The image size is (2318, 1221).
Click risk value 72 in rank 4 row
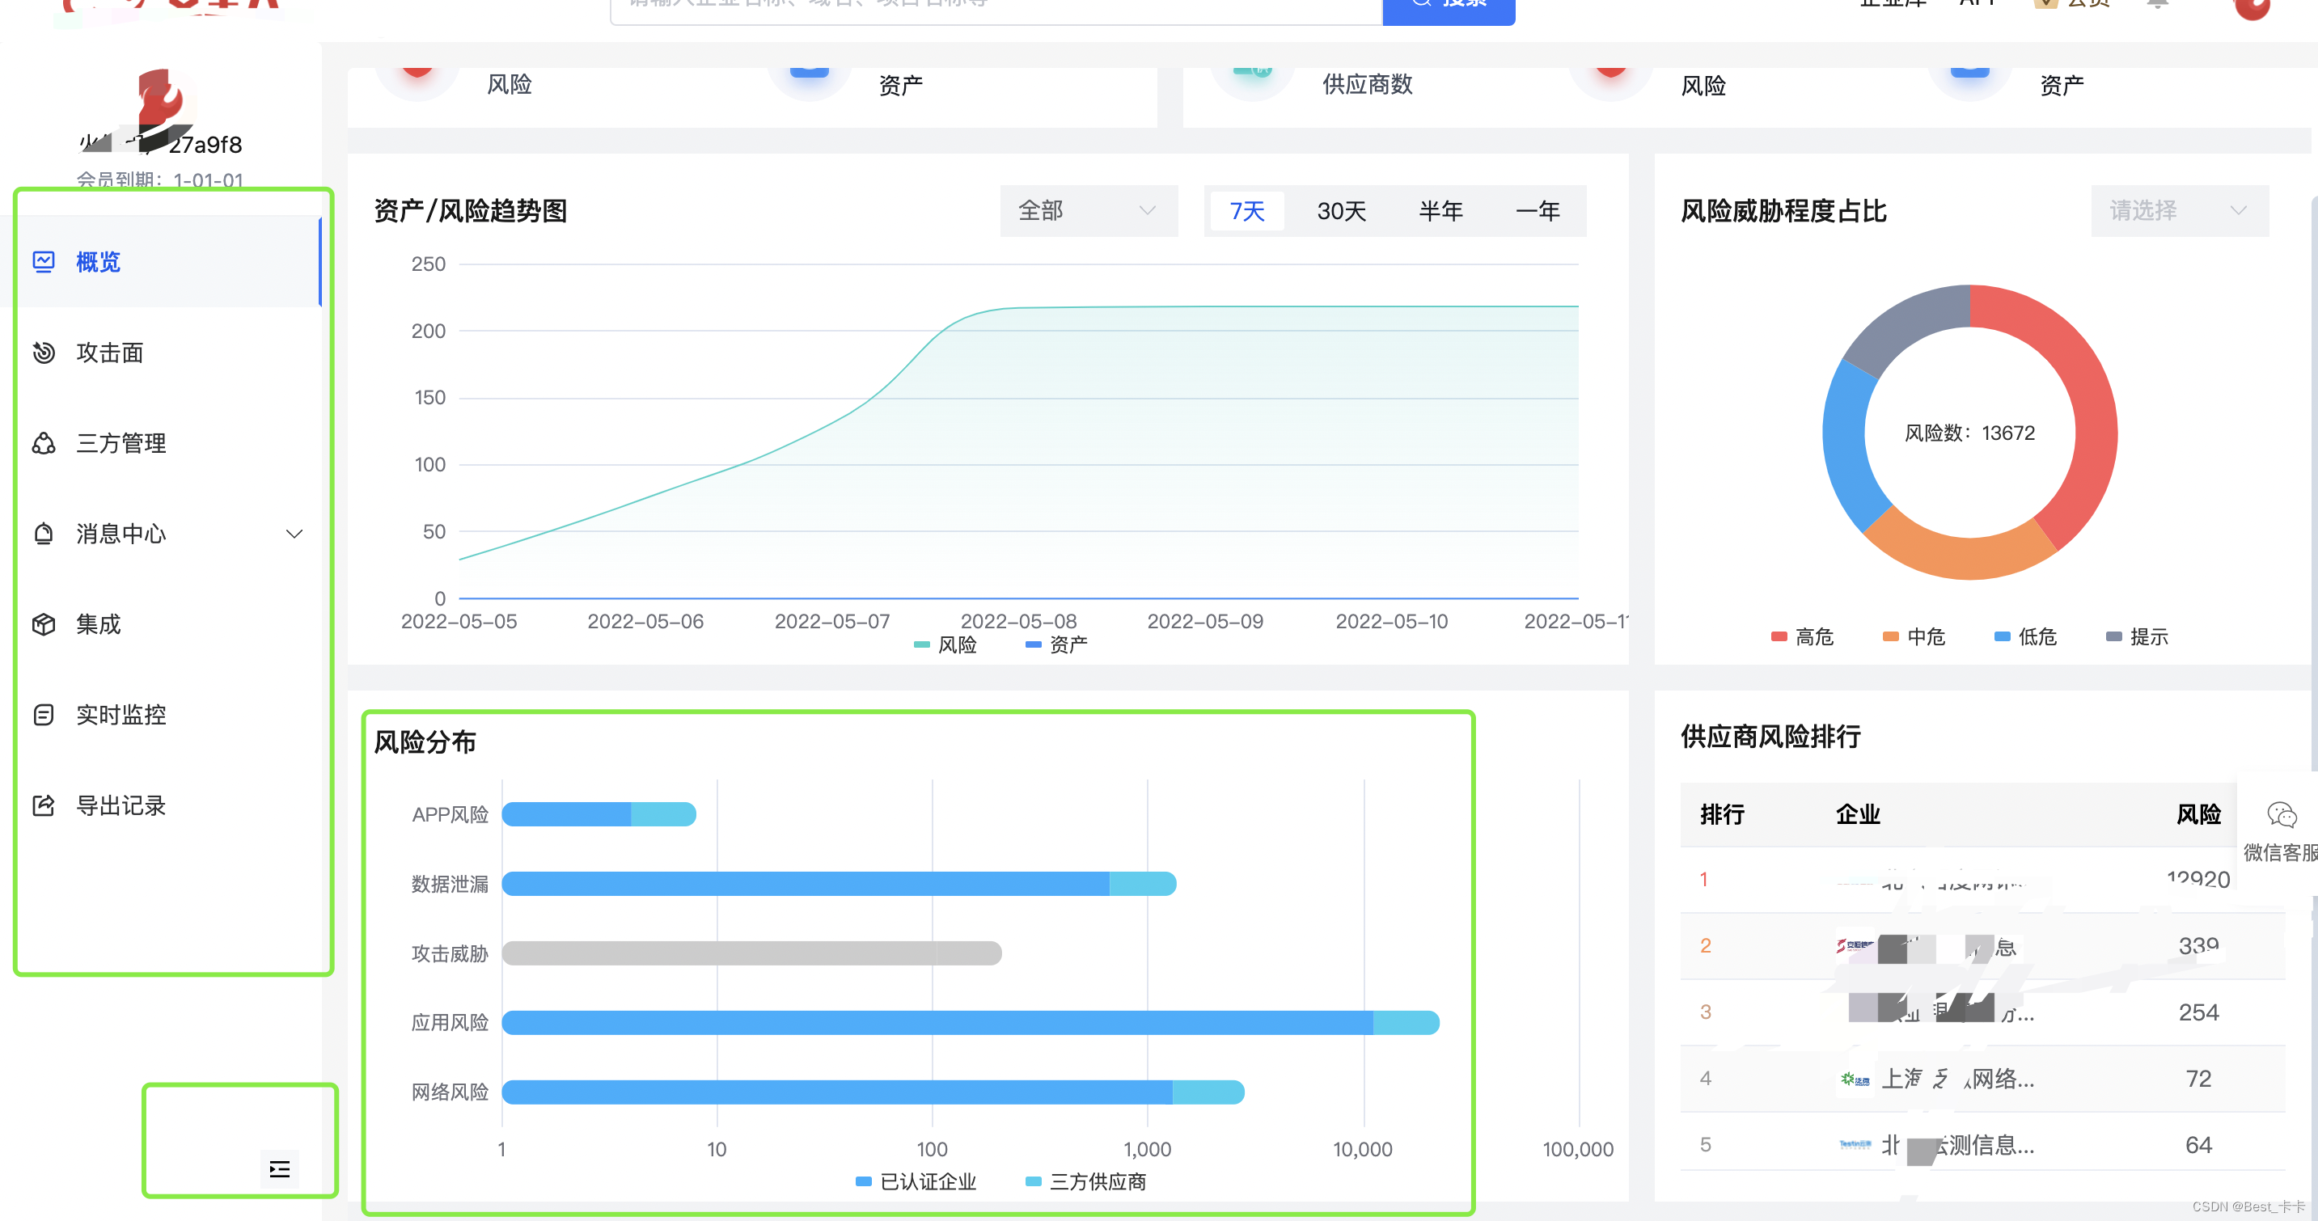pos(2198,1079)
